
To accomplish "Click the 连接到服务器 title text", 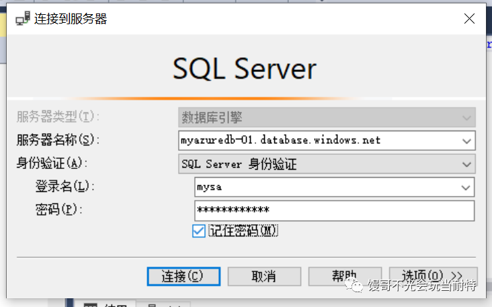I will (71, 19).
